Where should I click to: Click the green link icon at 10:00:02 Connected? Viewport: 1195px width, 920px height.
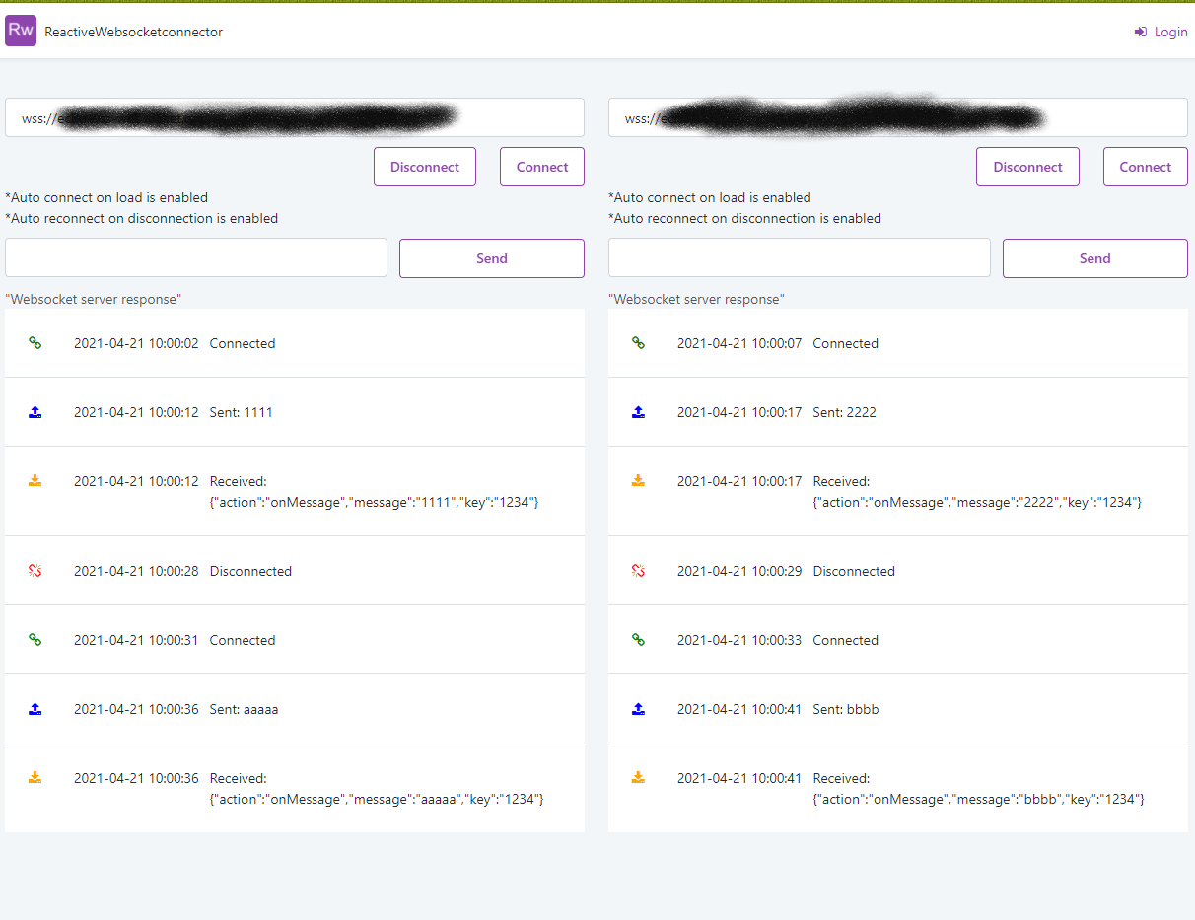[35, 343]
